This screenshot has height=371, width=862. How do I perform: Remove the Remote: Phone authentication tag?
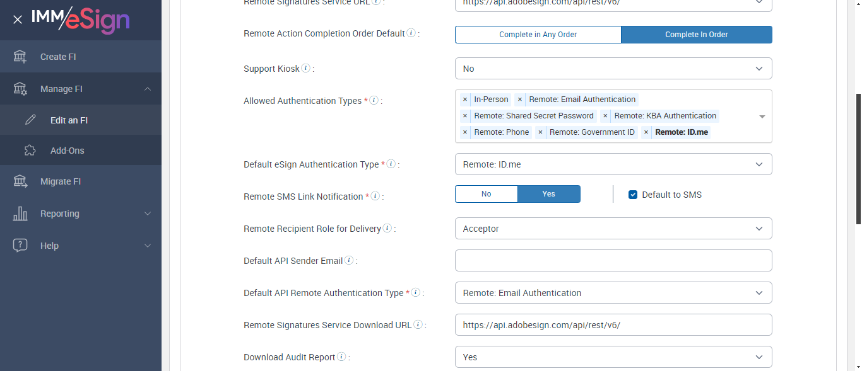coord(465,132)
